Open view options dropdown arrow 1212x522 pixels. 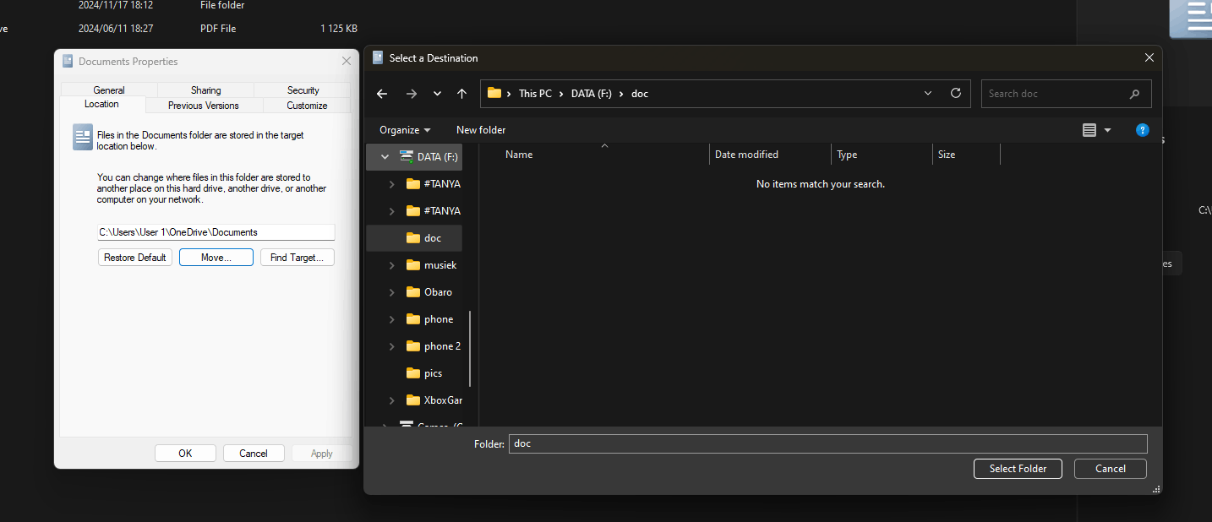click(1108, 130)
